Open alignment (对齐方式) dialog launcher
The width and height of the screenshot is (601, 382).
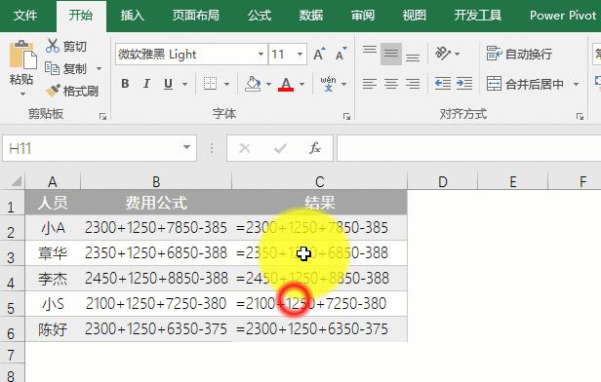pyautogui.click(x=580, y=116)
